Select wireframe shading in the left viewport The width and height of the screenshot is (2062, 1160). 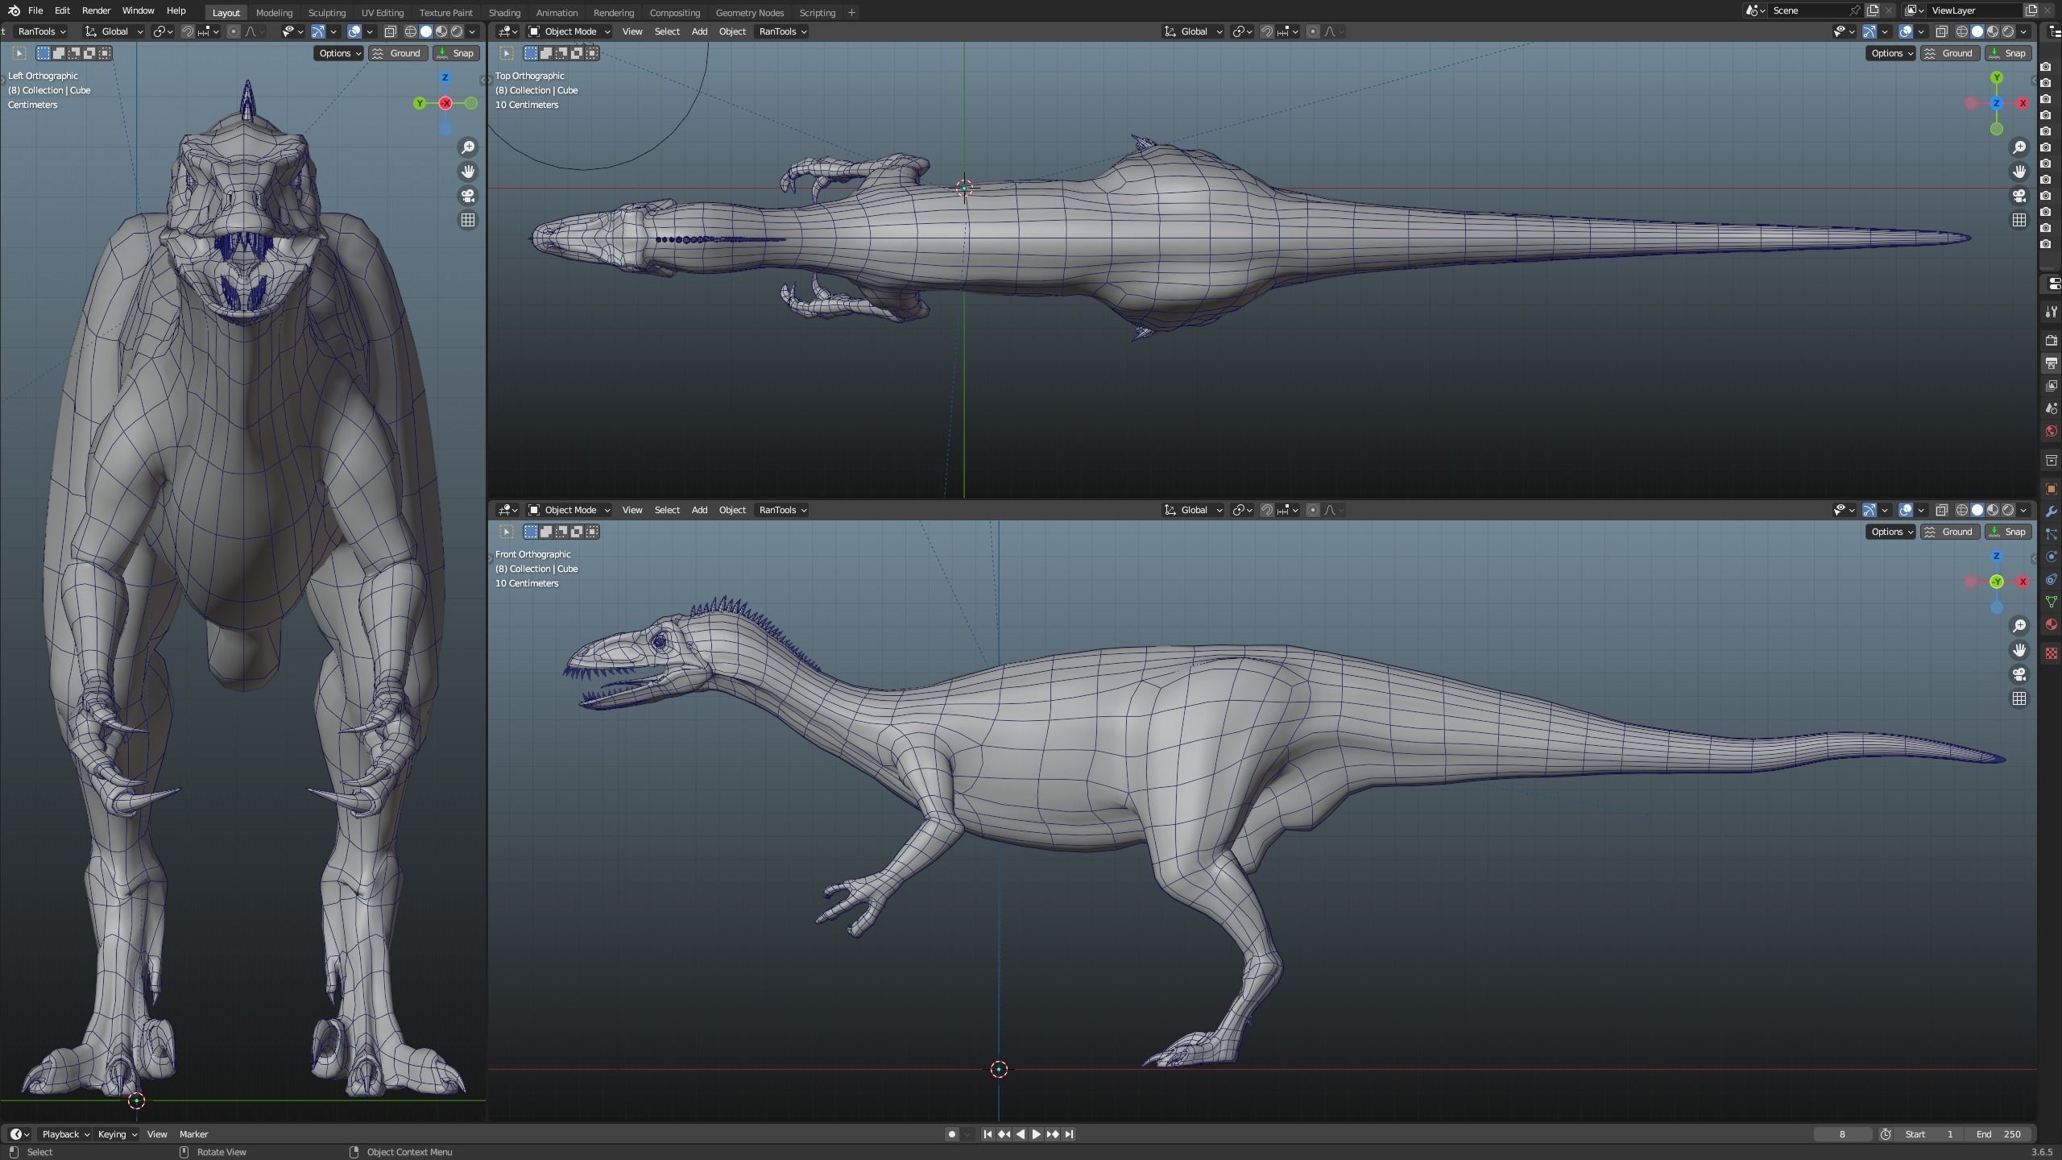coord(411,31)
